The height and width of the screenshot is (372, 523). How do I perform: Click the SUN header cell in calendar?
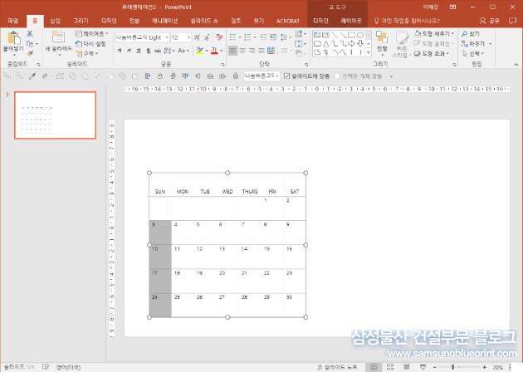pos(160,192)
